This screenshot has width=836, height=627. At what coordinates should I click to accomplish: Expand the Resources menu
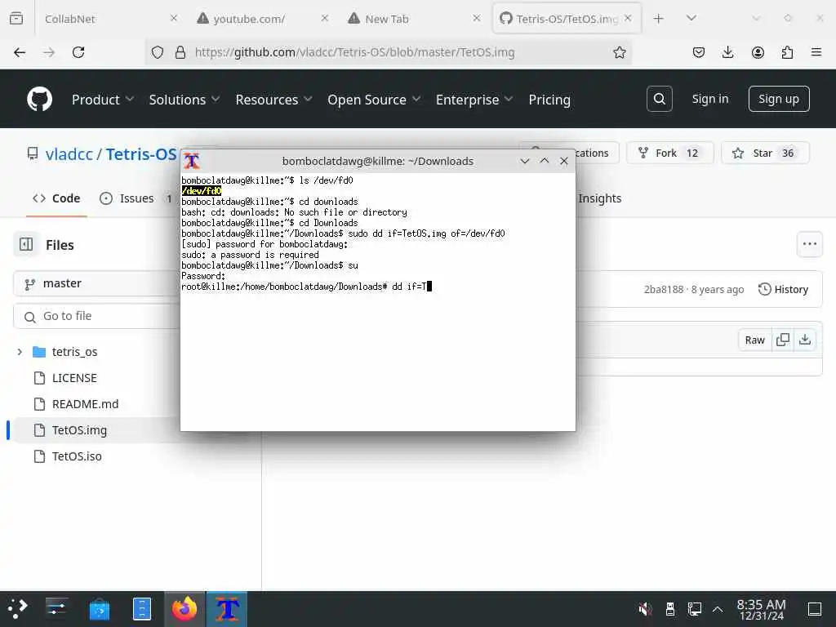[x=273, y=100]
